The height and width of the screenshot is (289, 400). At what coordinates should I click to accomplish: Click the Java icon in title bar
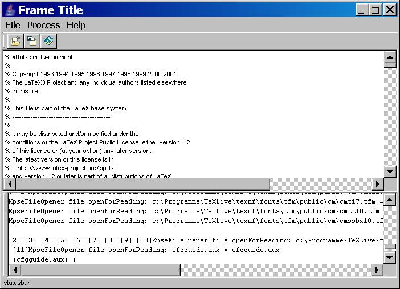pos(9,10)
